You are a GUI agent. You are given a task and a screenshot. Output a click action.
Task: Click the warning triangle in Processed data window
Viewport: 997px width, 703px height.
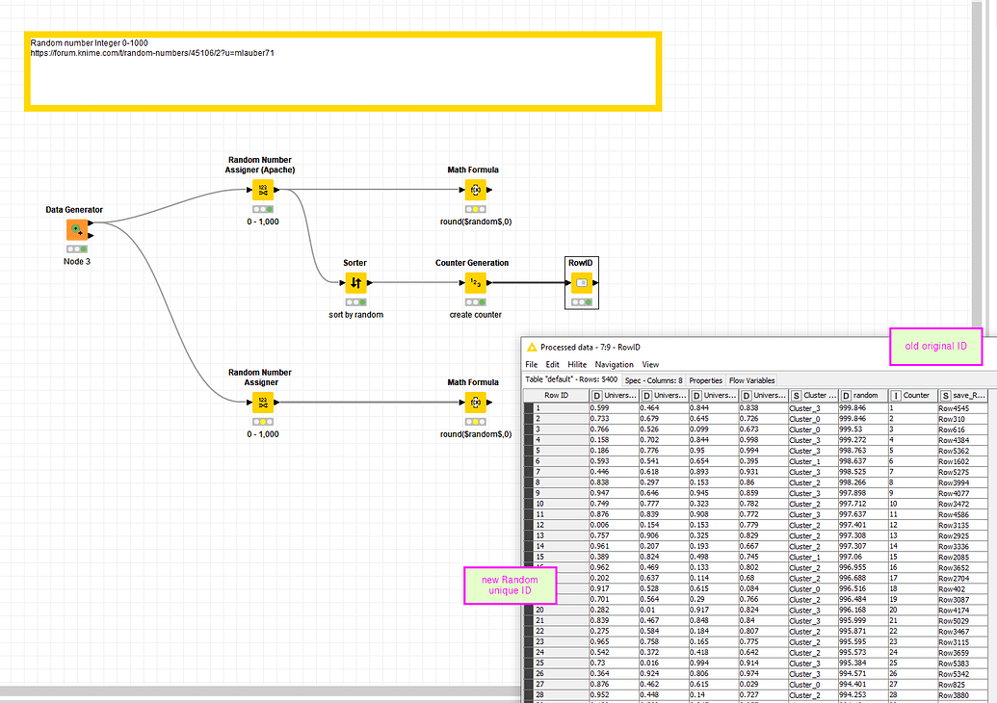pyautogui.click(x=532, y=347)
